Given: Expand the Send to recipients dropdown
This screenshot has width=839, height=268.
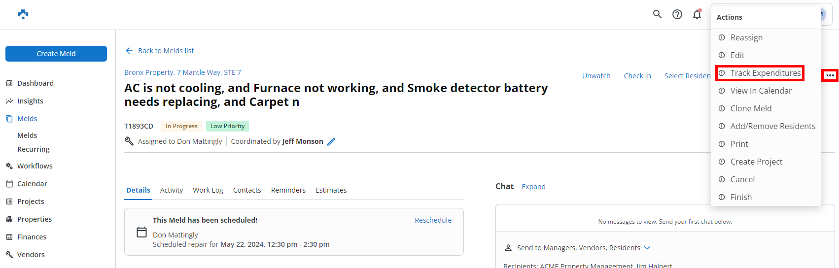Looking at the screenshot, I should [647, 248].
